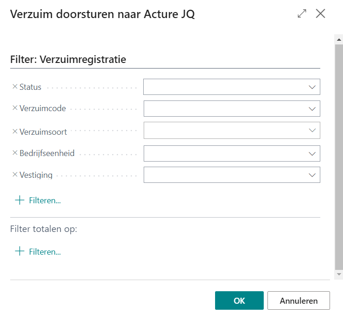343x319 pixels.
Task: Click the plus icon under Verzuimregistratie filters
Action: (x=19, y=200)
